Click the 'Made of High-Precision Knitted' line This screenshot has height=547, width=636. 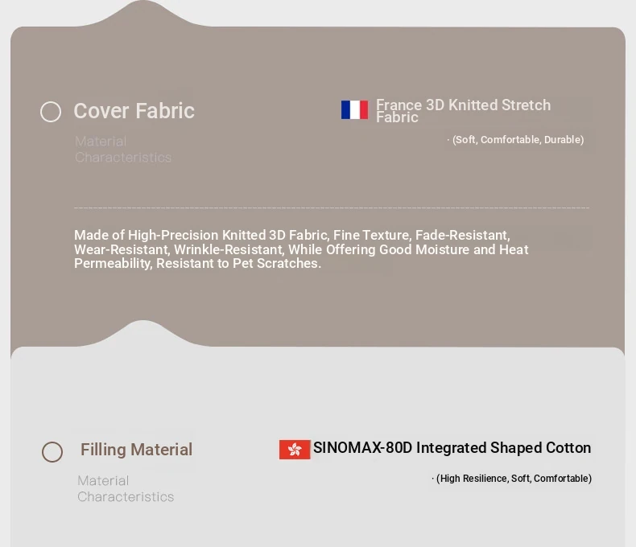coord(291,235)
